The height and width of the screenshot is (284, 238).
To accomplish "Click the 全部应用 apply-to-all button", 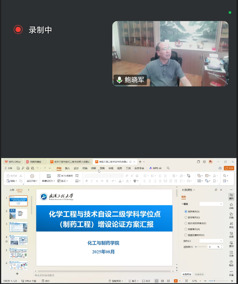I will click(187, 274).
